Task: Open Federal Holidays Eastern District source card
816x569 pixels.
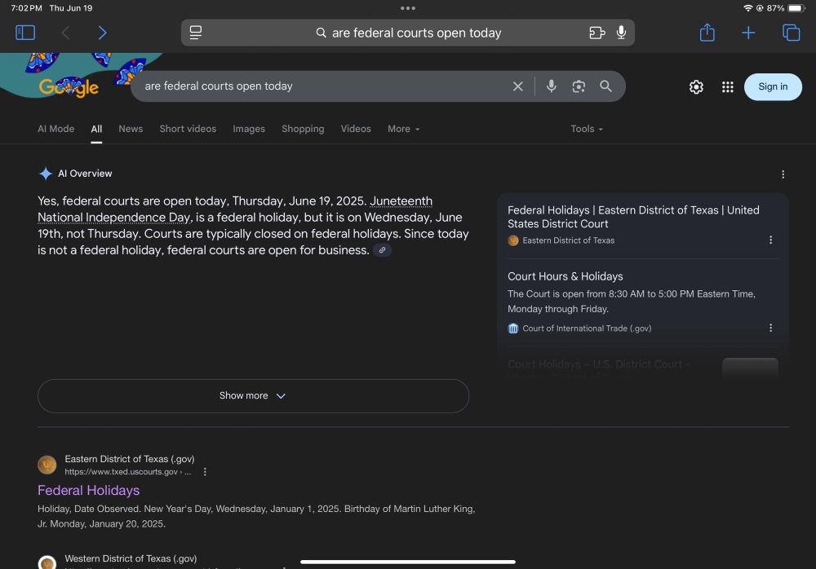Action: point(633,217)
